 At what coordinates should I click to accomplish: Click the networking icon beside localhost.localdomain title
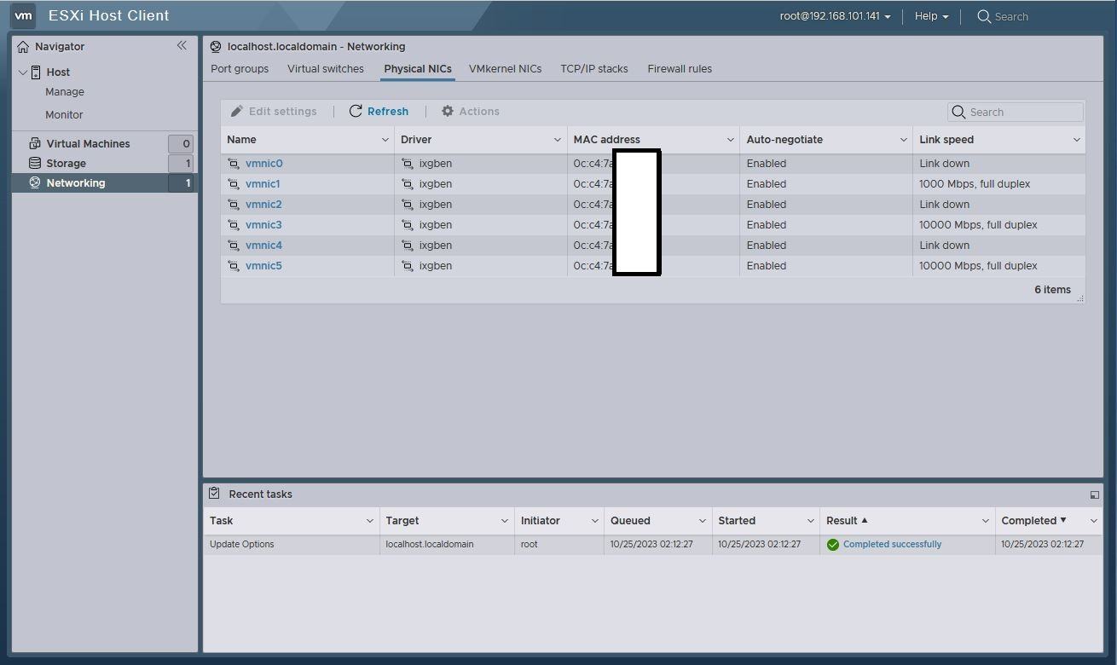(216, 47)
